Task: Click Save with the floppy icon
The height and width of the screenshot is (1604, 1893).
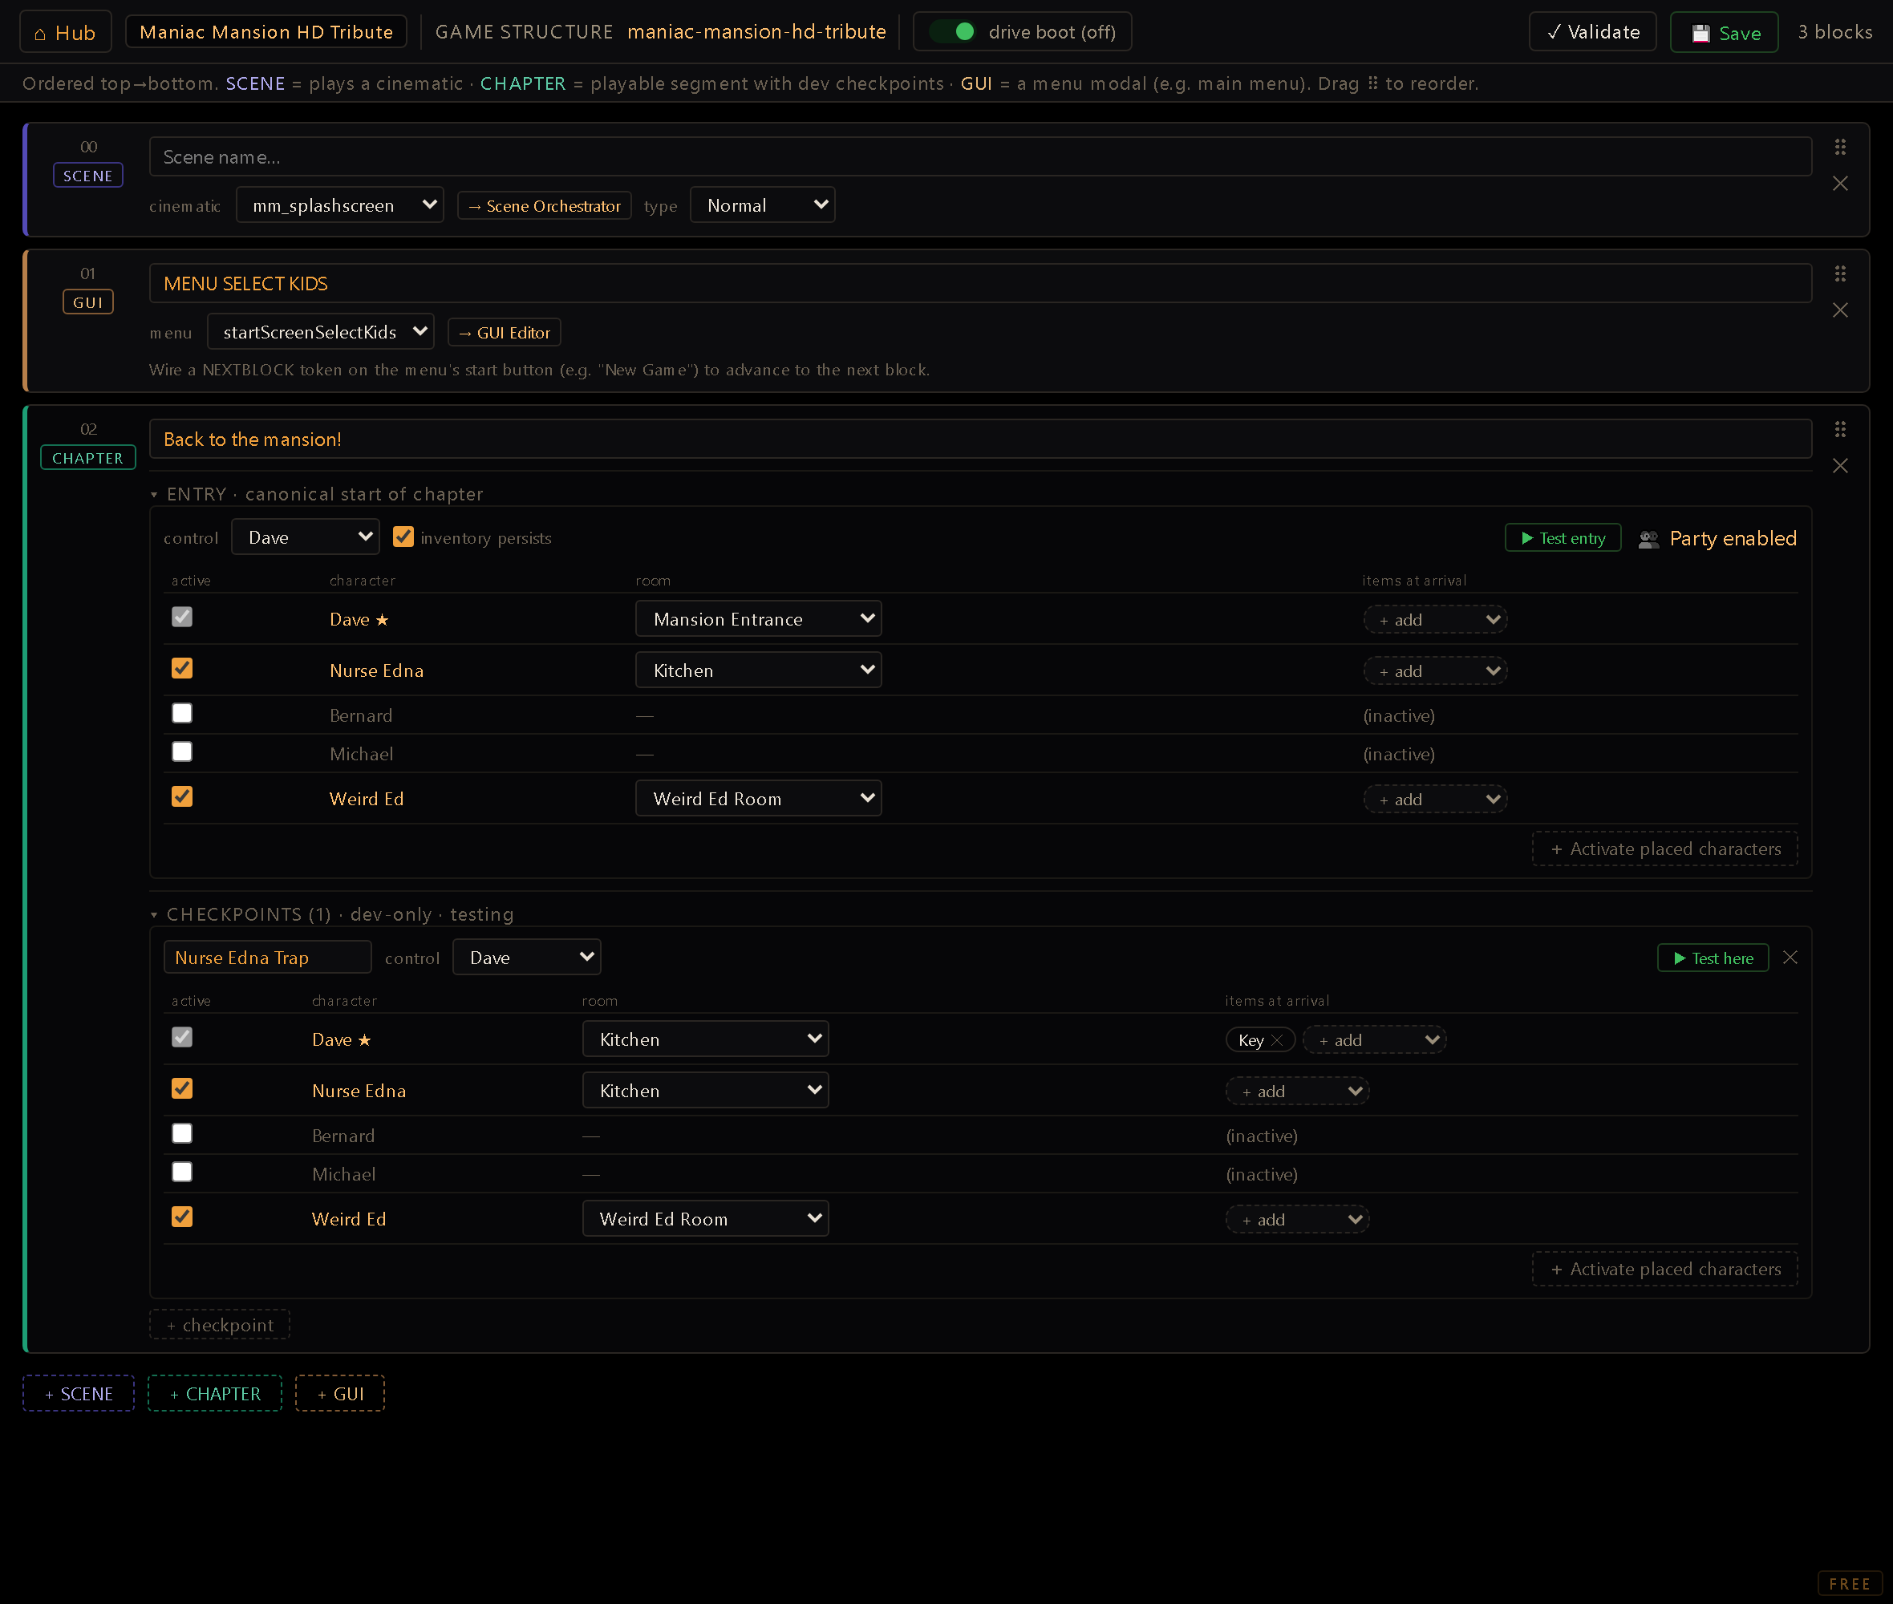Action: [1724, 33]
